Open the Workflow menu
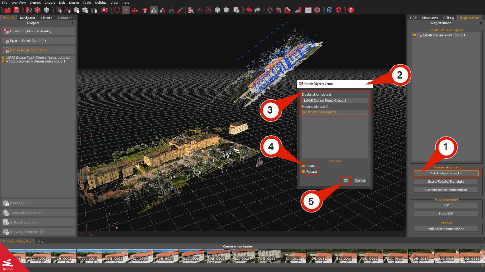The image size is (485, 272). point(18,3)
